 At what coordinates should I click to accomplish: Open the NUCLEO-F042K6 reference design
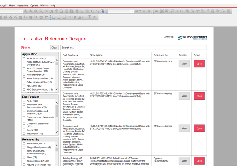[199, 64]
